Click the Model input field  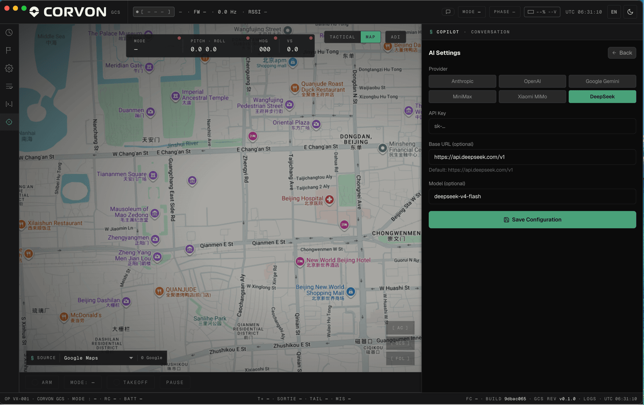pos(532,196)
